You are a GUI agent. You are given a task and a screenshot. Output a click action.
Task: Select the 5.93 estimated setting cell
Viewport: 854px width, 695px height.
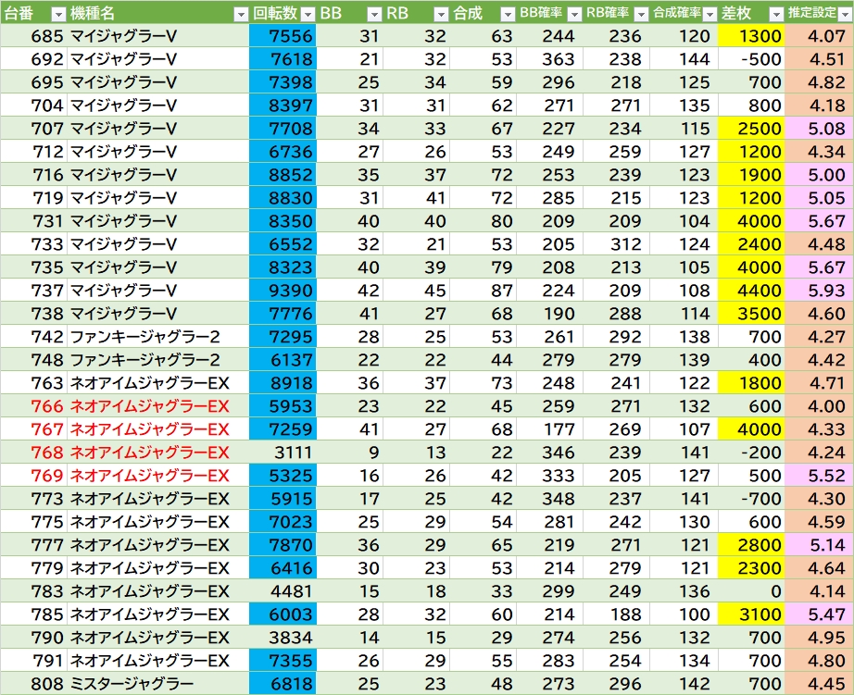click(819, 290)
